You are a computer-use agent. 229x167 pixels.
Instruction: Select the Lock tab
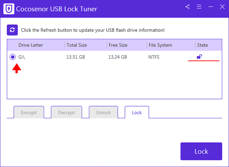[x=137, y=112]
